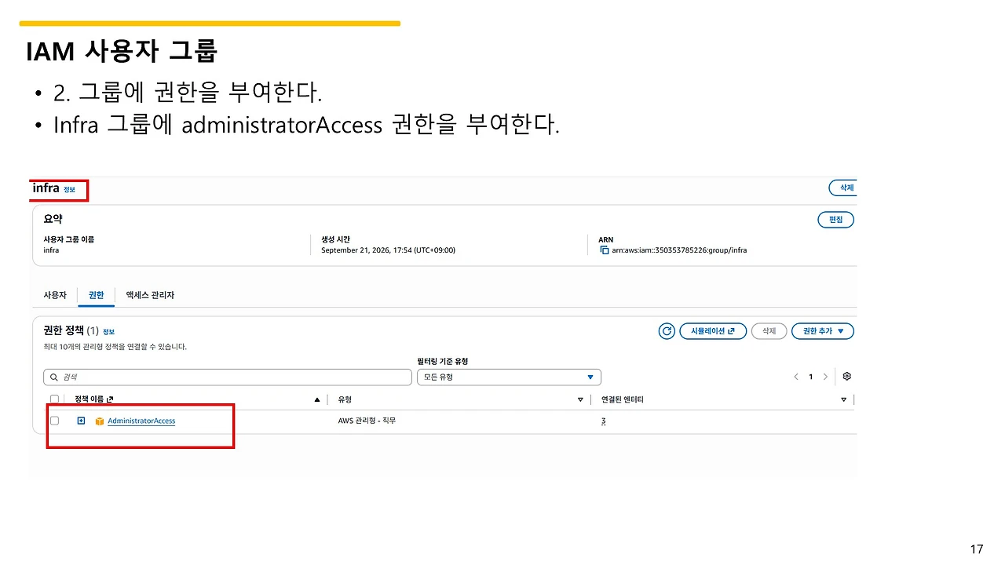Go to next page with right chevron

825,377
